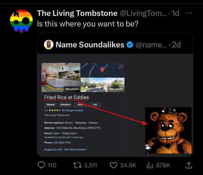Image resolution: width=203 pixels, height=175 pixels.
Task: Click the phone number (02) 9832 9762
Action: [62, 142]
